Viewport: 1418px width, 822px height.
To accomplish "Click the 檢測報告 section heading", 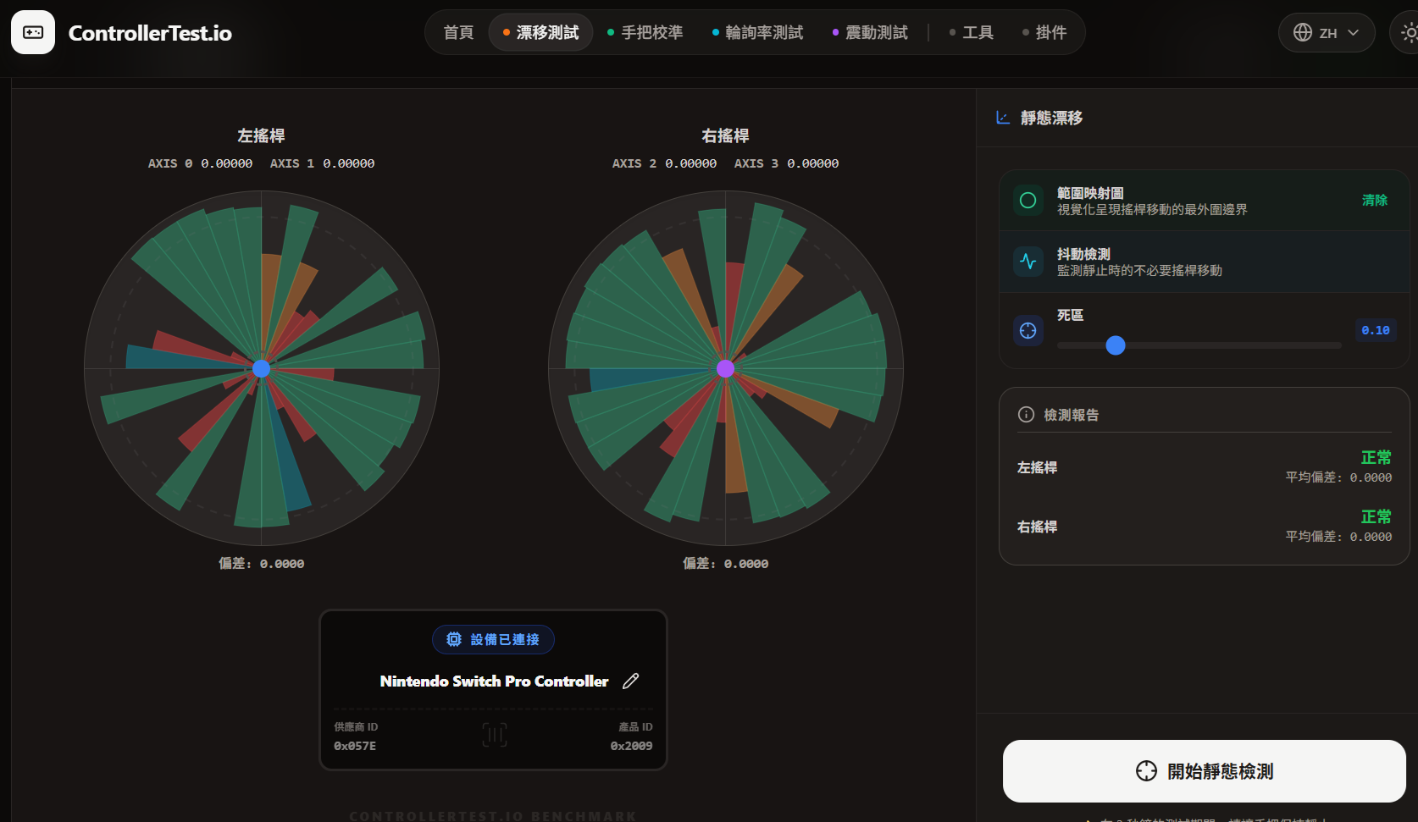I will [1071, 415].
